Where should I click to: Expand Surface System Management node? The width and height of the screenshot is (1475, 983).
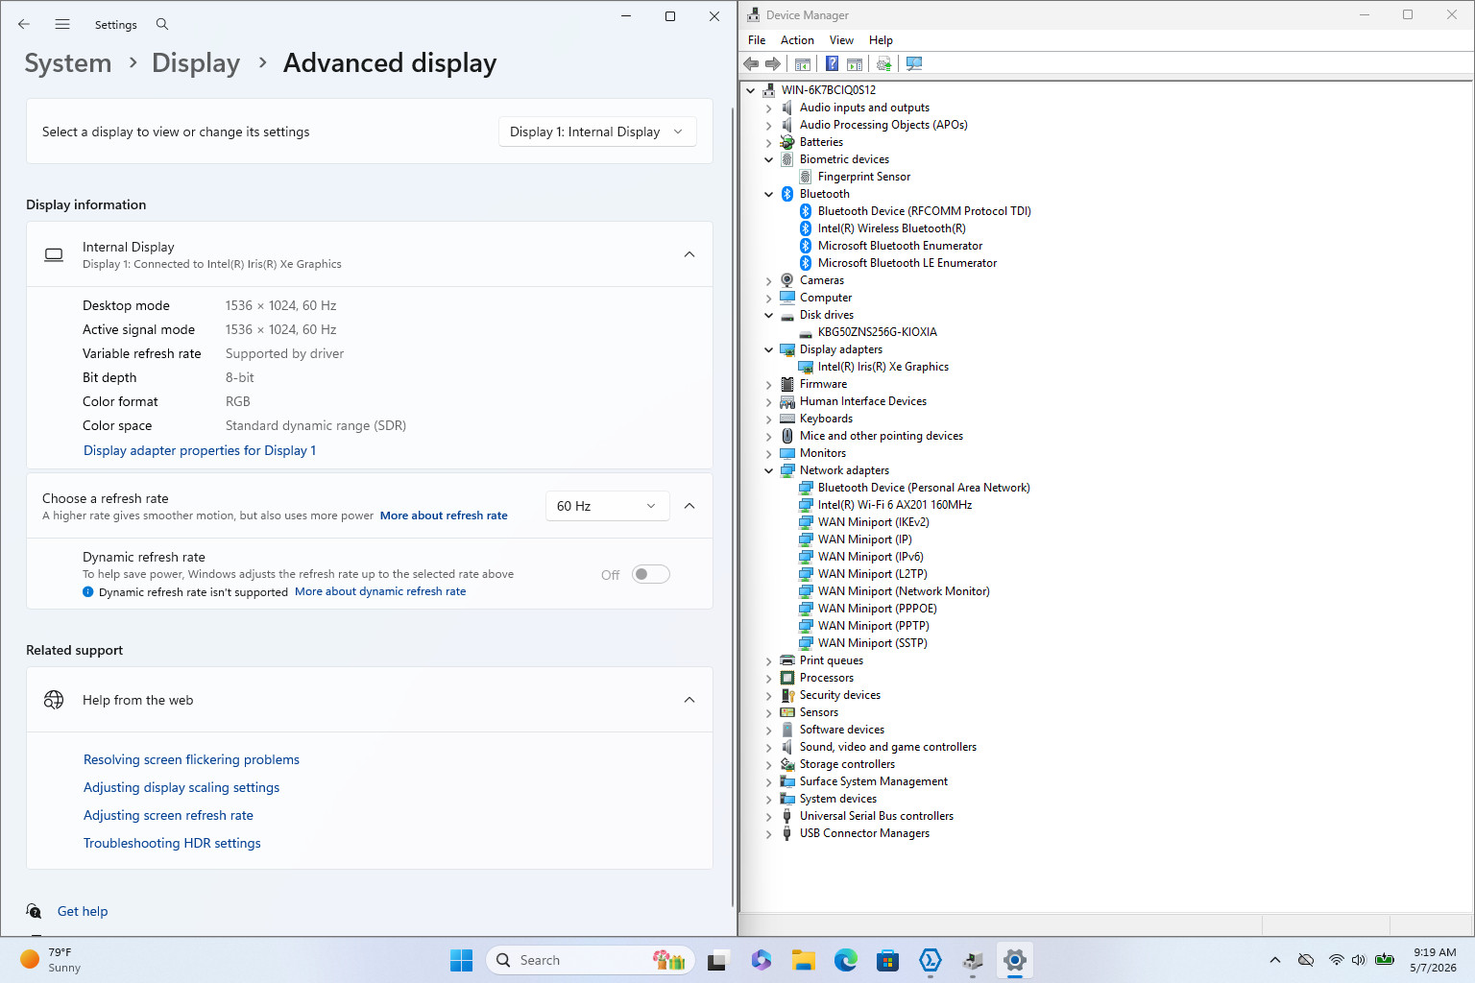(x=768, y=782)
